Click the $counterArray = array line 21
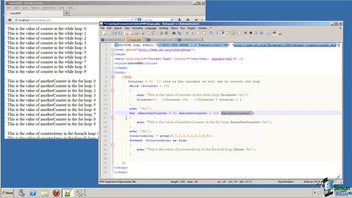This screenshot has width=352, height=198. [170, 136]
